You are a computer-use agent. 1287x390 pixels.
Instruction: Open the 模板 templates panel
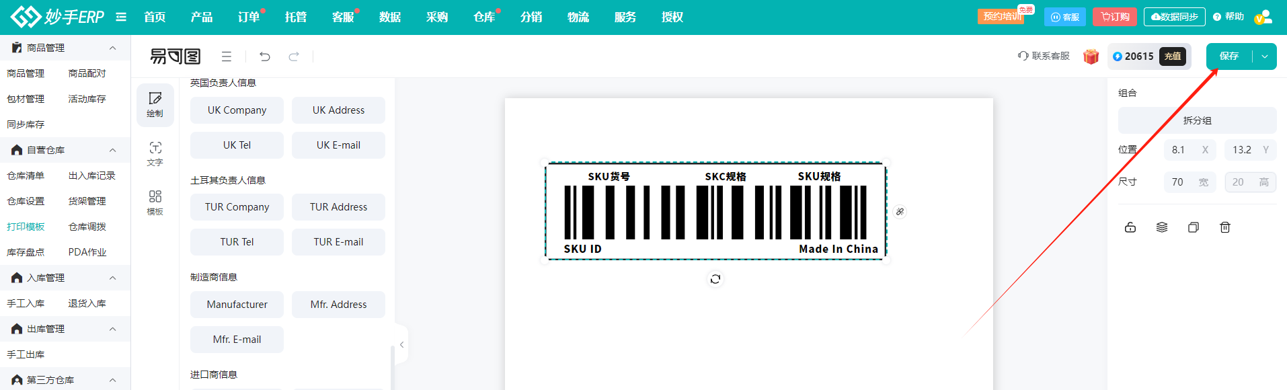tap(155, 202)
